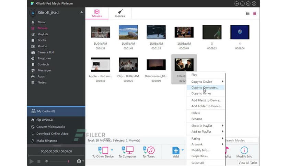Viewport: 287px width, 166px height.
Task: Open the Photos section
Action: pyautogui.click(x=42, y=46)
